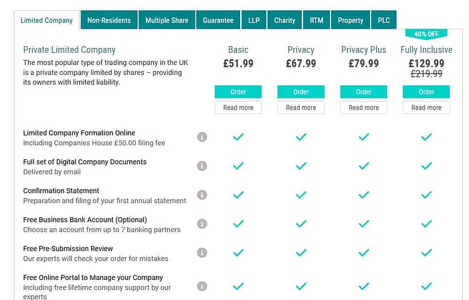Select the Guarantee tab
The height and width of the screenshot is (300, 469).
[218, 20]
